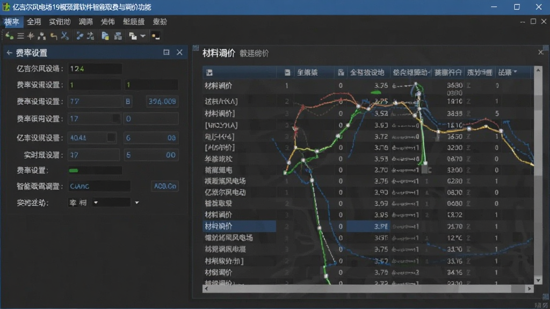Toggle the small checkbox beside the 17 field

coord(115,119)
